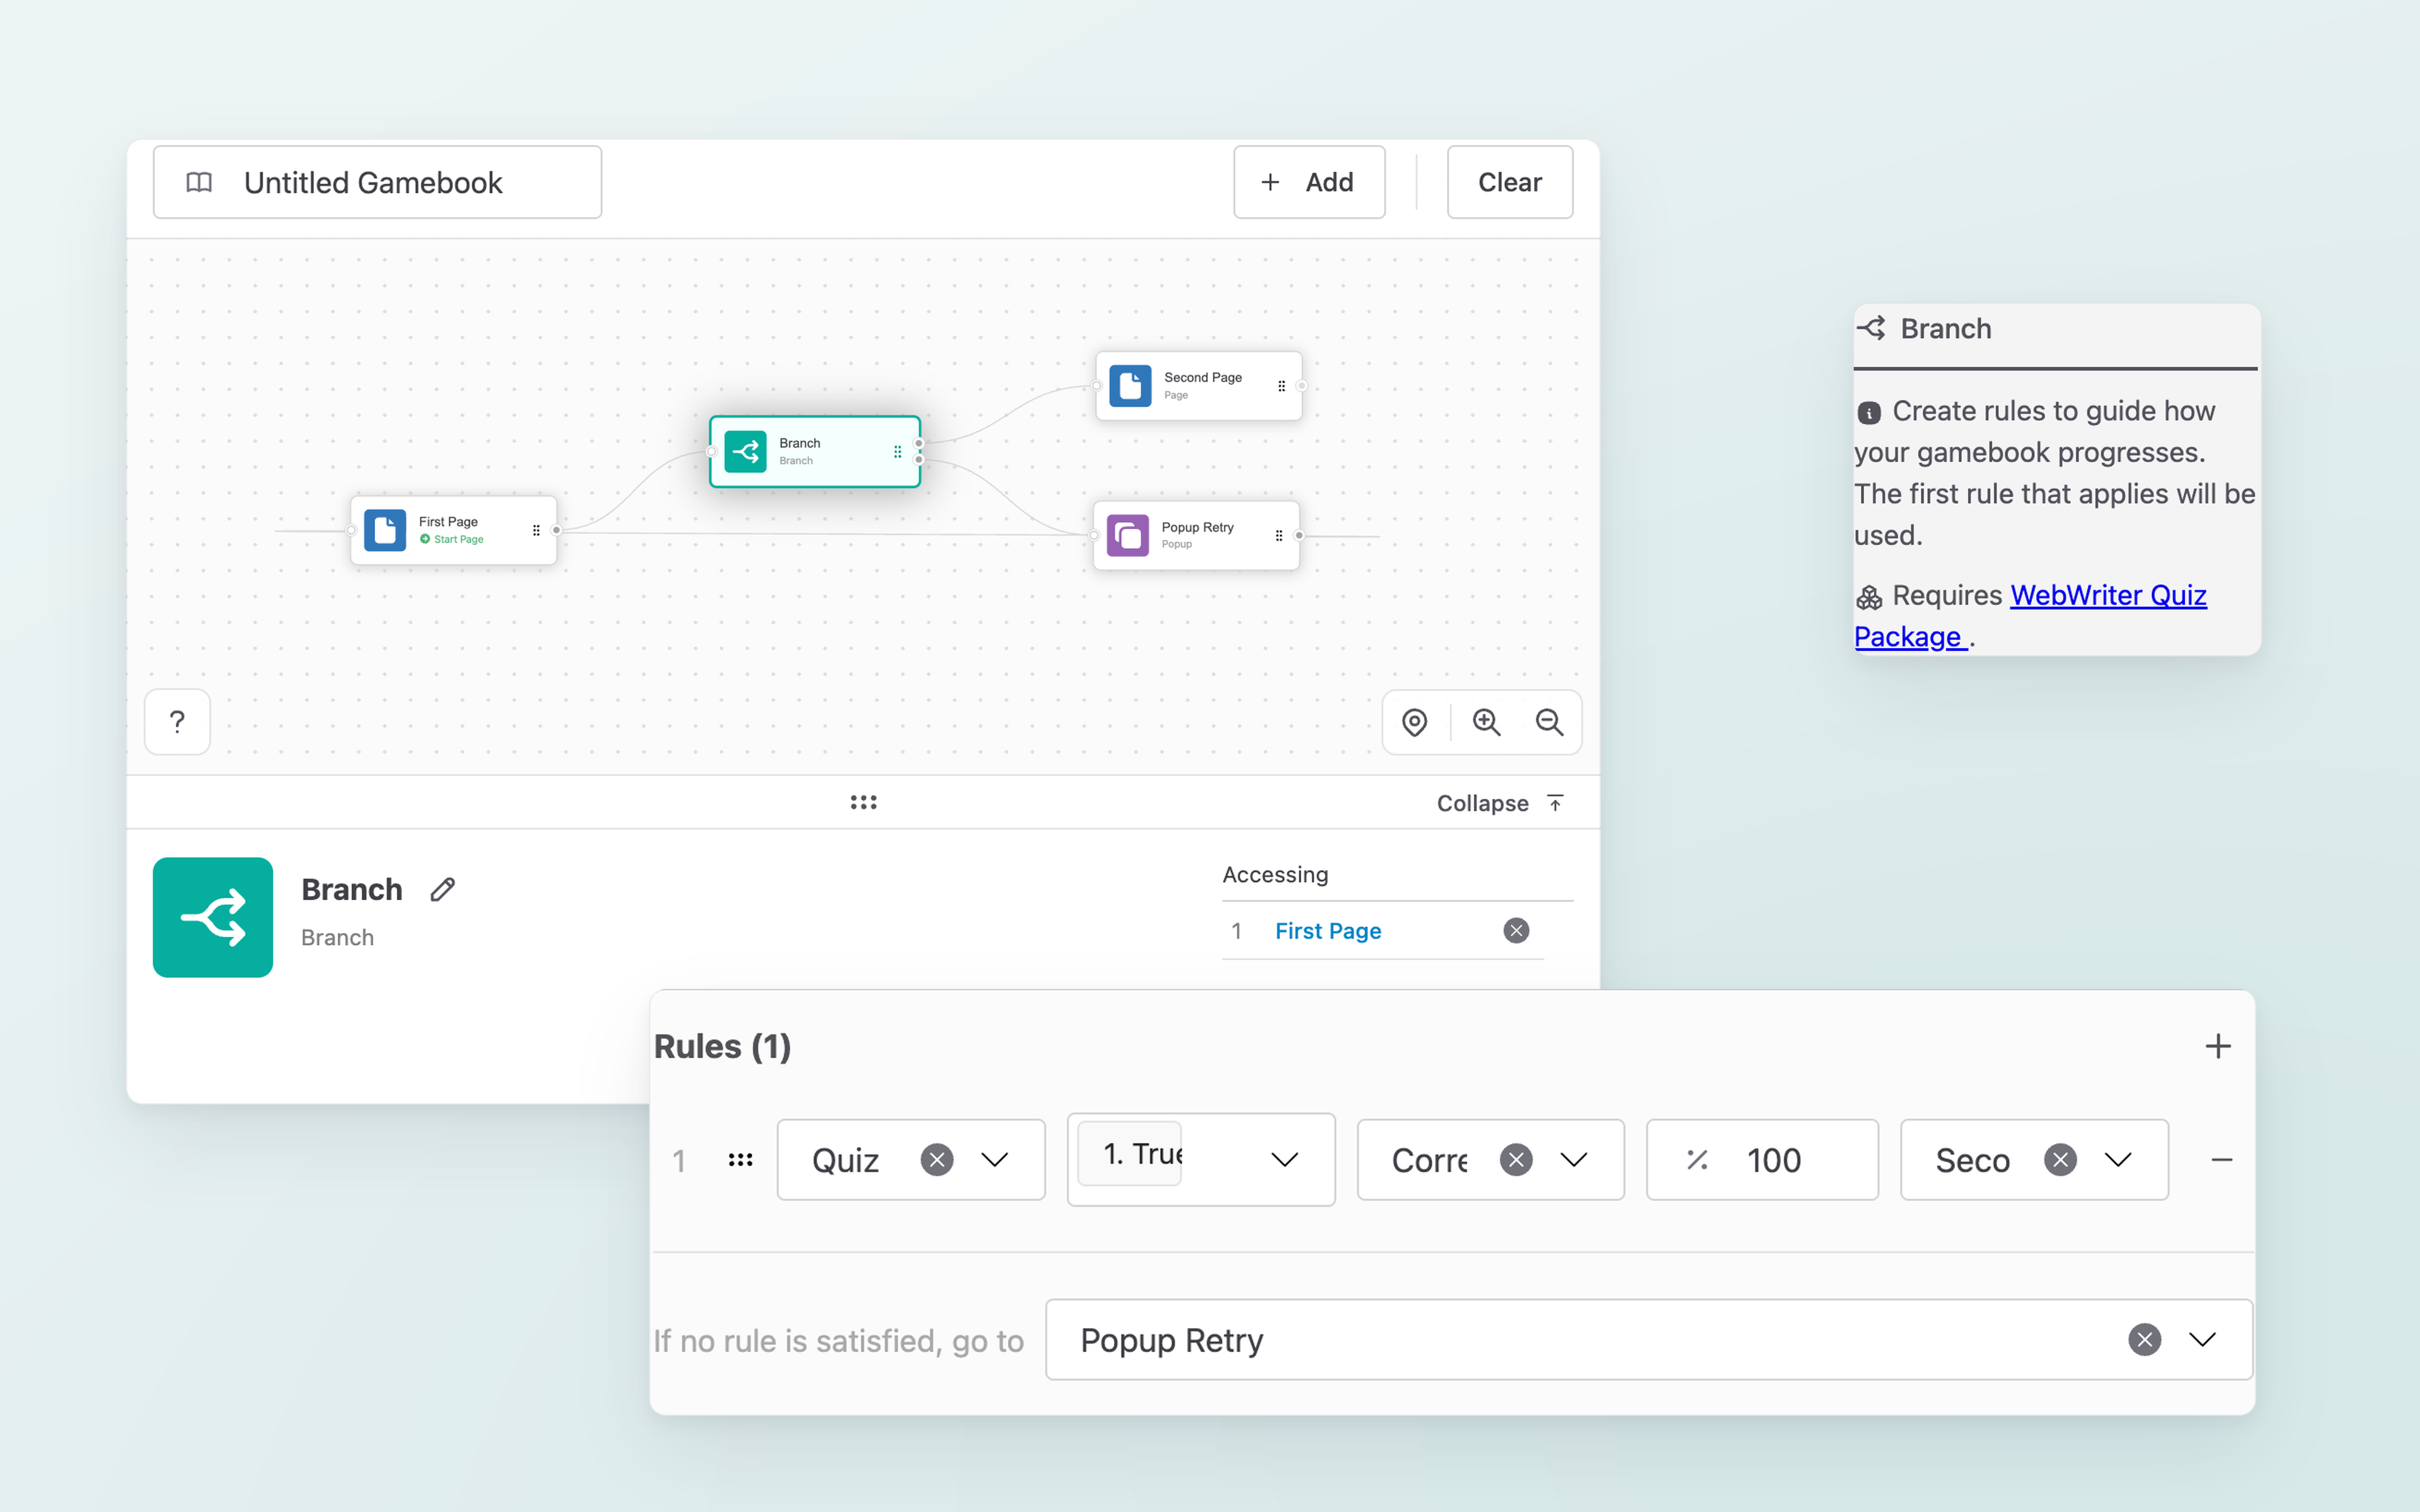2420x1512 pixels.
Task: Click the percent value field showing 100
Action: coord(1762,1160)
